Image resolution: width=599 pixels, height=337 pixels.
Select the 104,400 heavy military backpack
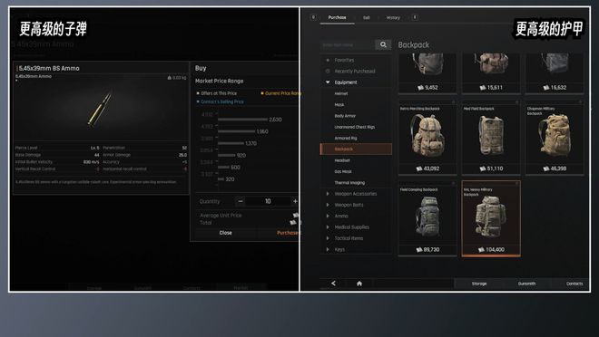(491, 219)
